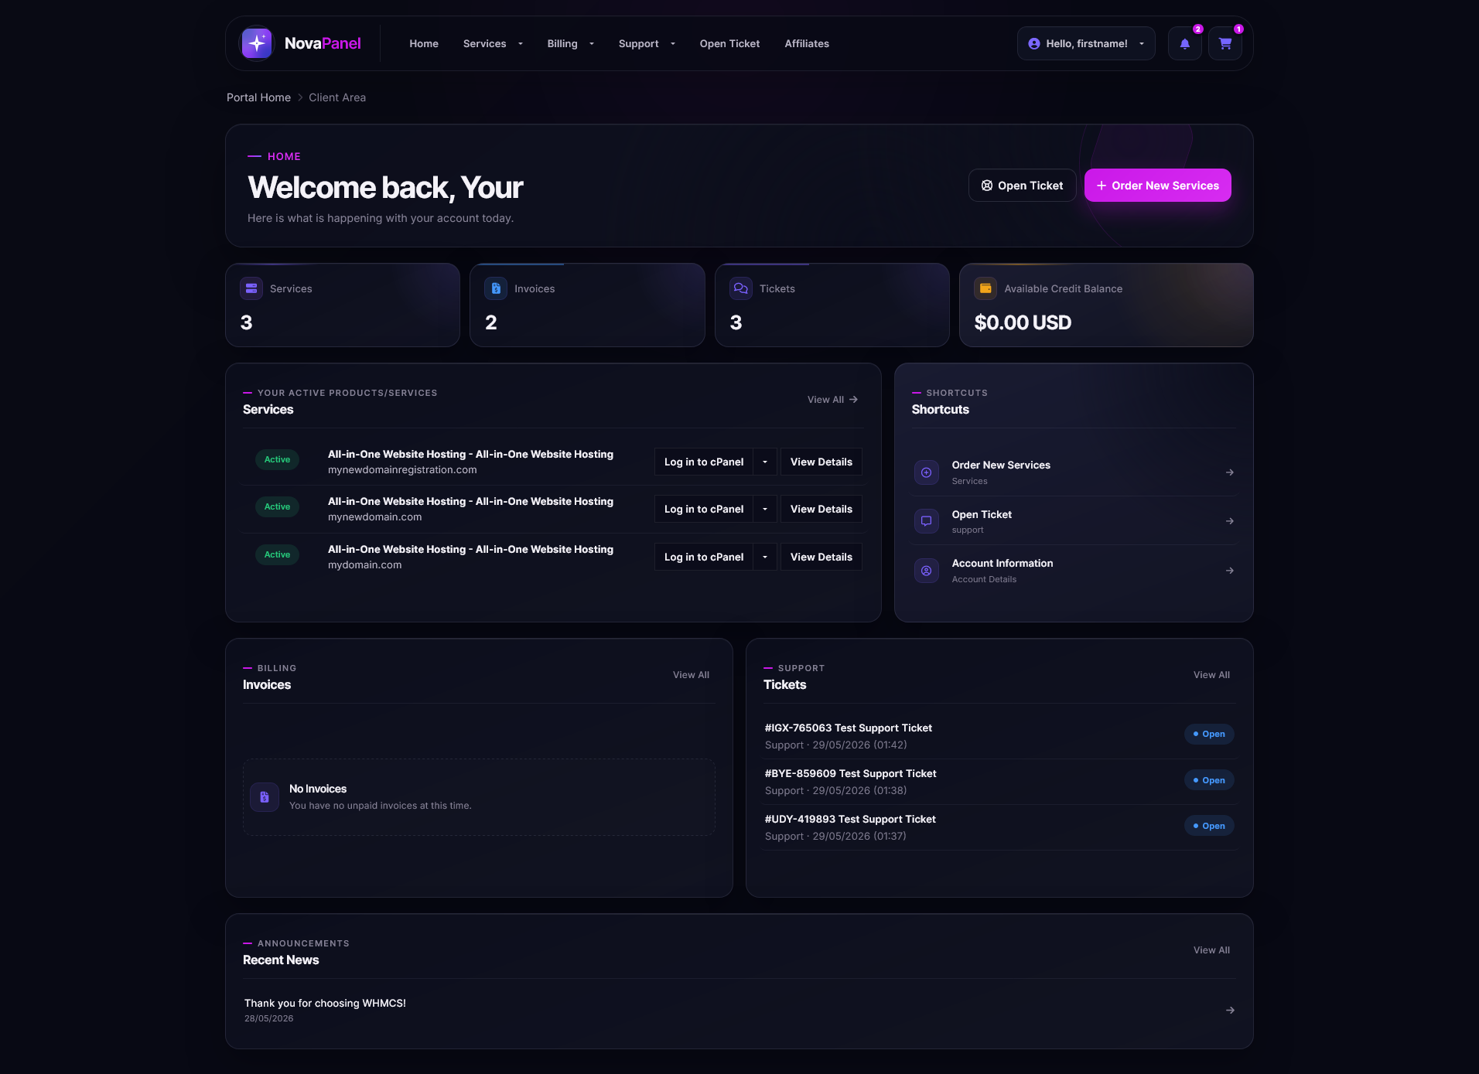This screenshot has width=1479, height=1074.
Task: Click the Account Information shortcut user icon
Action: 926,571
